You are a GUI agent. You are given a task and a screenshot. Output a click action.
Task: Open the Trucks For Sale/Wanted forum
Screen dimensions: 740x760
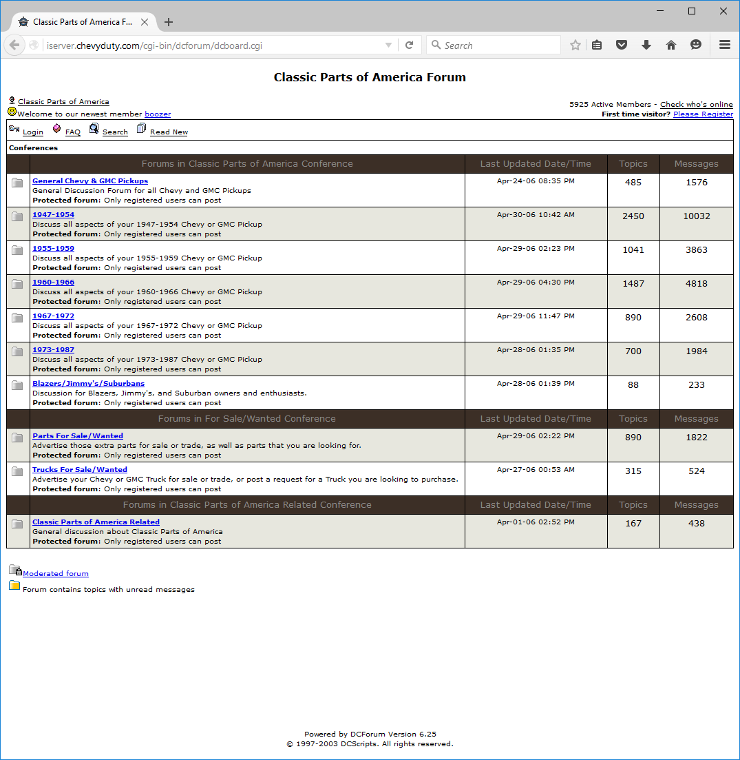pyautogui.click(x=80, y=469)
